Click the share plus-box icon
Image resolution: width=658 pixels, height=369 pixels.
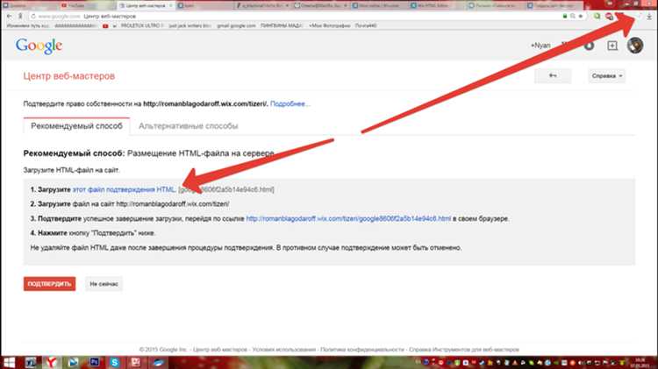[x=612, y=46]
